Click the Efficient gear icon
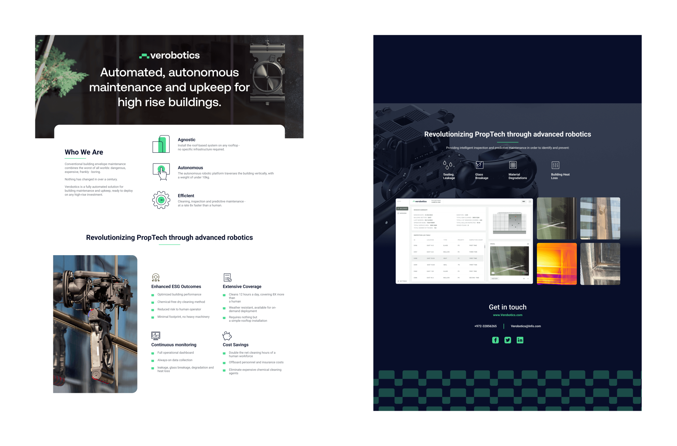The width and height of the screenshot is (677, 446). coord(161,200)
